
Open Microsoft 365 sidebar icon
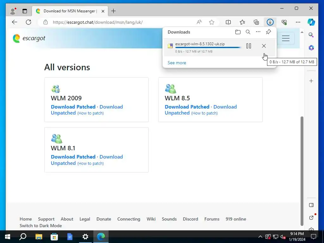click(x=311, y=48)
